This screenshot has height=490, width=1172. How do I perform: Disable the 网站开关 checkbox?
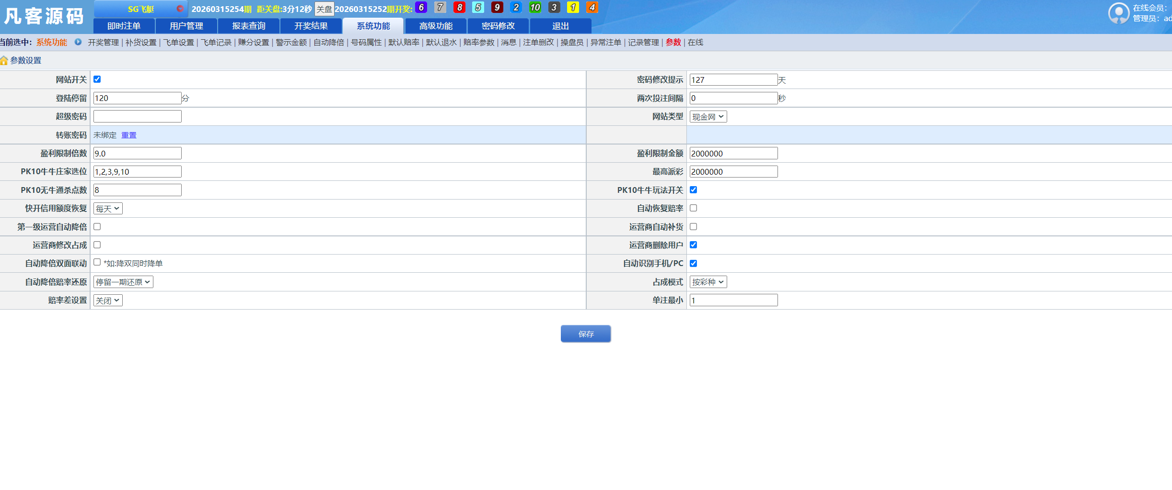tap(97, 79)
